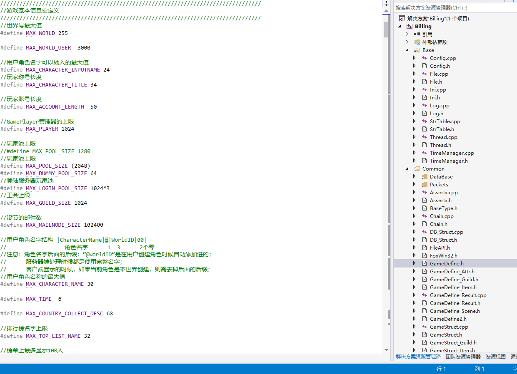
Task: Expand the GameDefine_Guild.h node
Action: (x=414, y=279)
